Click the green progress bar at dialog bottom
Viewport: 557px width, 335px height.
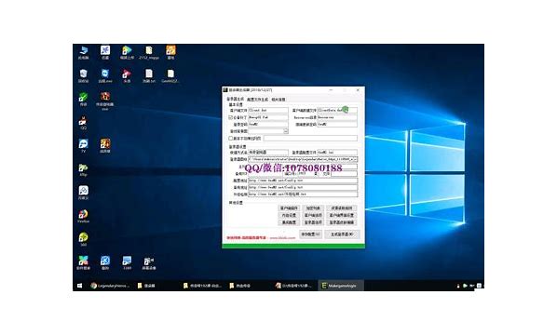pyautogui.click(x=293, y=246)
